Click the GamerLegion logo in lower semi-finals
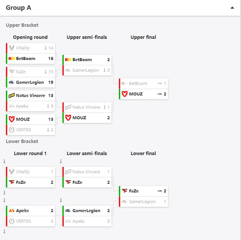The height and width of the screenshot is (240, 241). coord(68,211)
